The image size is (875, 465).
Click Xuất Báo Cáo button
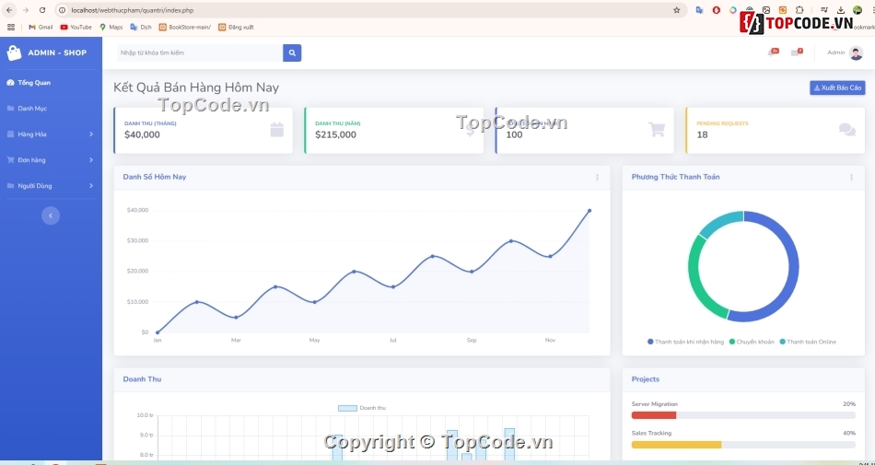(837, 88)
